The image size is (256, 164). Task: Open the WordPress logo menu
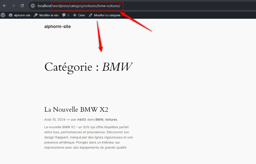coord(3,15)
